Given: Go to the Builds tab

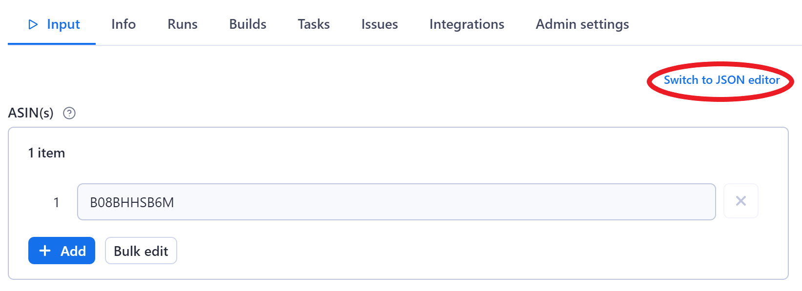Looking at the screenshot, I should [x=247, y=24].
